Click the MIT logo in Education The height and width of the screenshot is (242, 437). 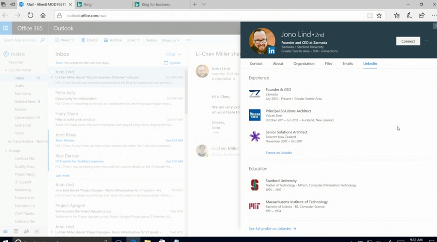tap(255, 206)
